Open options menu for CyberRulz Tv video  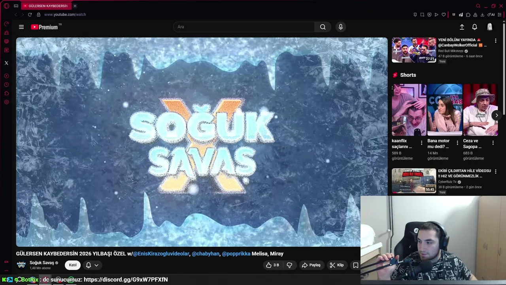(495, 172)
